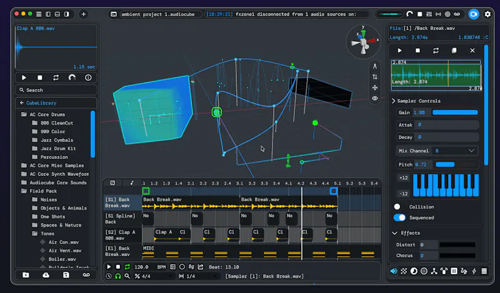Click the blue camera record button
500x293 pixels.
[x=474, y=14]
